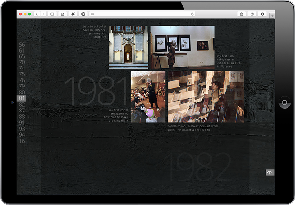Jump to year 88 in timeline
Viewport: 295px width, 205px height.
coord(22,117)
